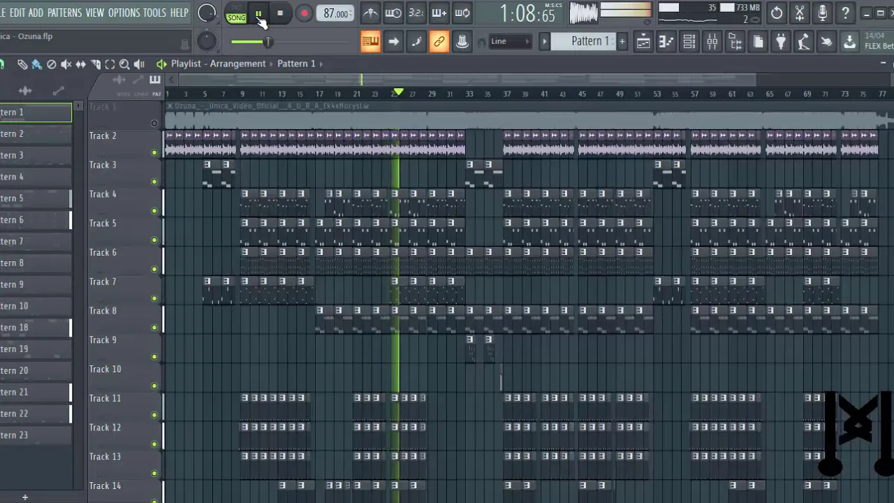Mute Track 2 with its green dot

154,152
